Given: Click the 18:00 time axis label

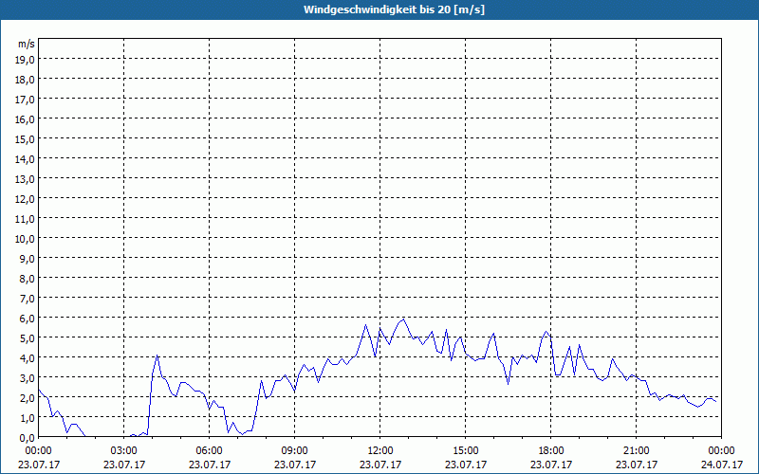Looking at the screenshot, I should (551, 451).
